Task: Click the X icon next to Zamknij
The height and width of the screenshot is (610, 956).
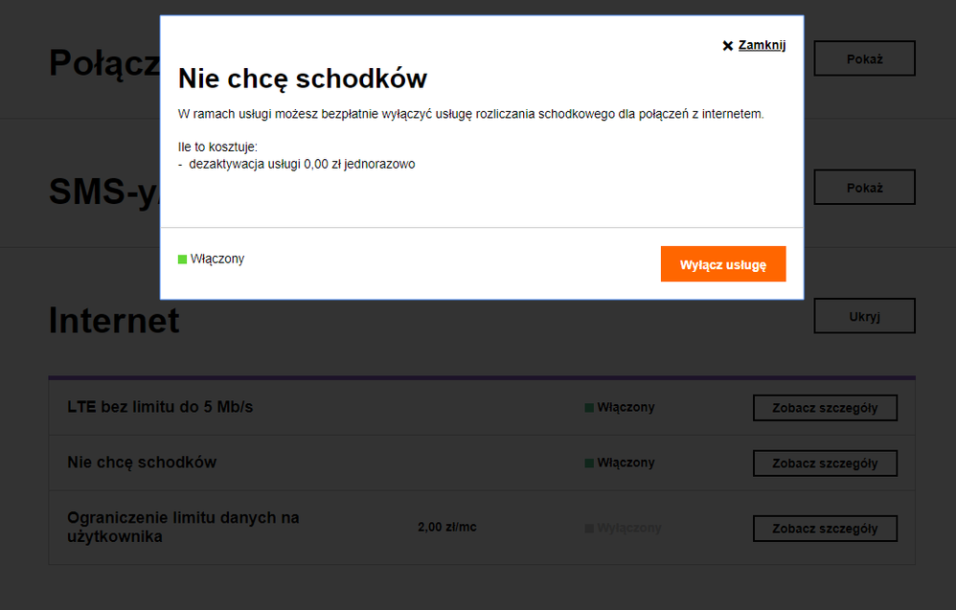Action: coord(727,44)
